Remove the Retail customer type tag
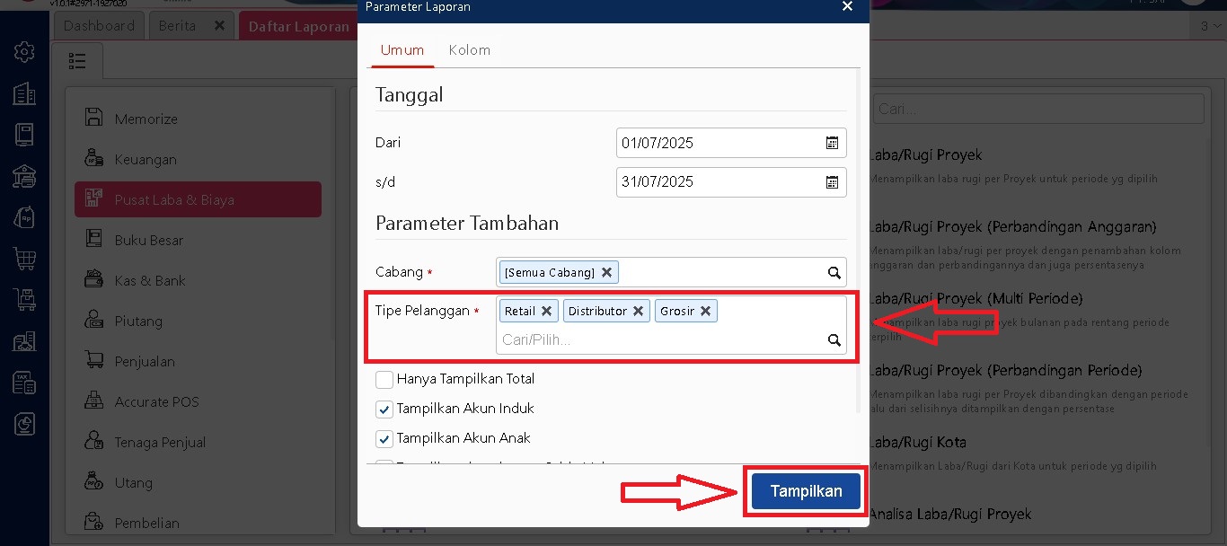 (546, 311)
